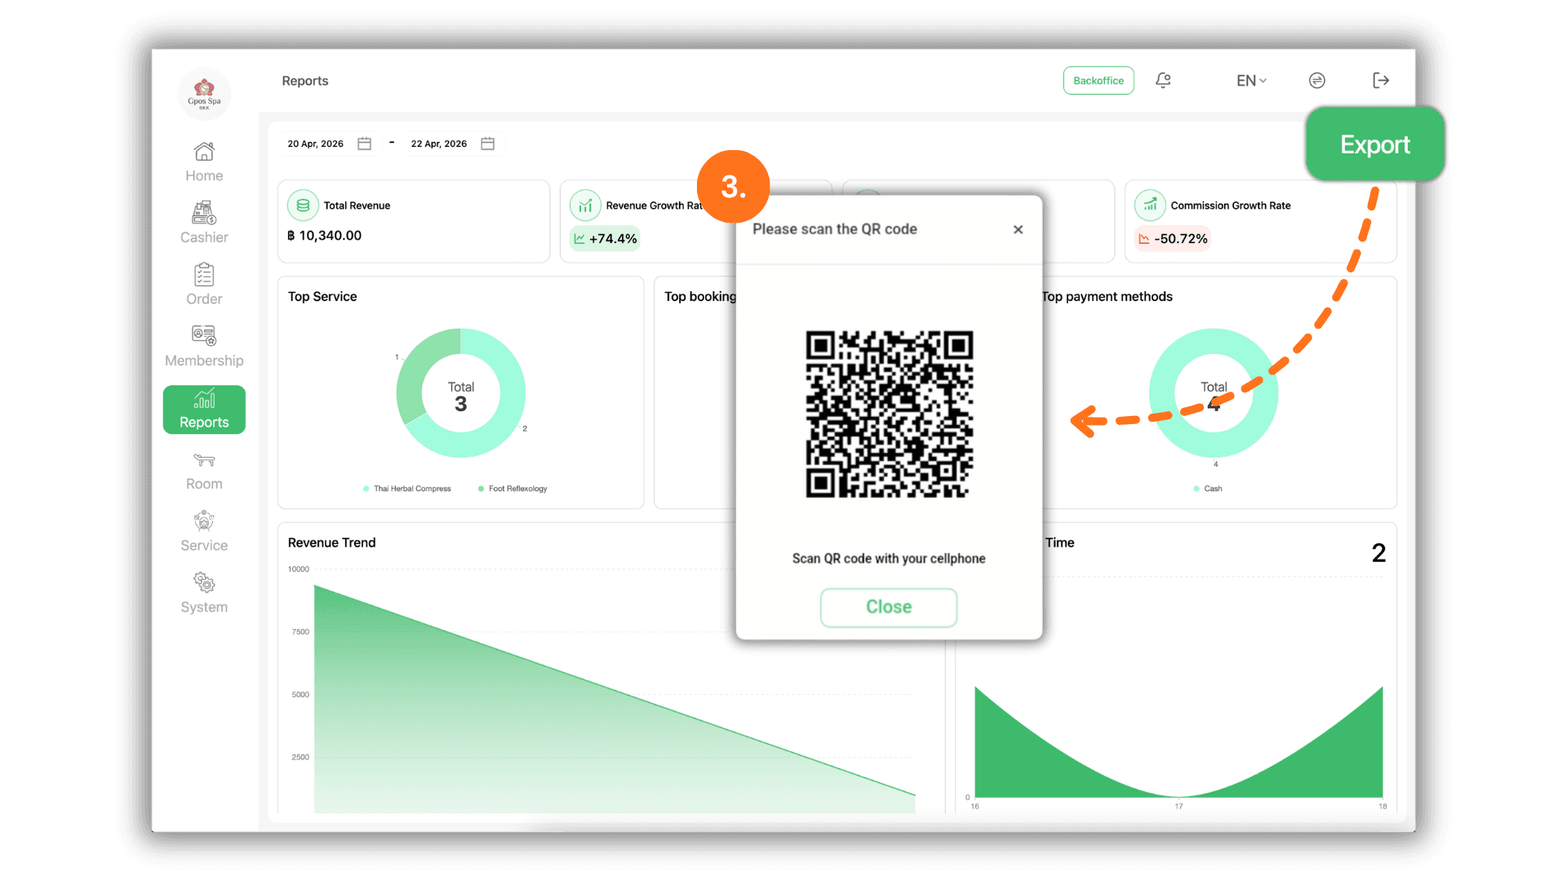
Task: Click the Cashier menu label
Action: pyautogui.click(x=204, y=237)
